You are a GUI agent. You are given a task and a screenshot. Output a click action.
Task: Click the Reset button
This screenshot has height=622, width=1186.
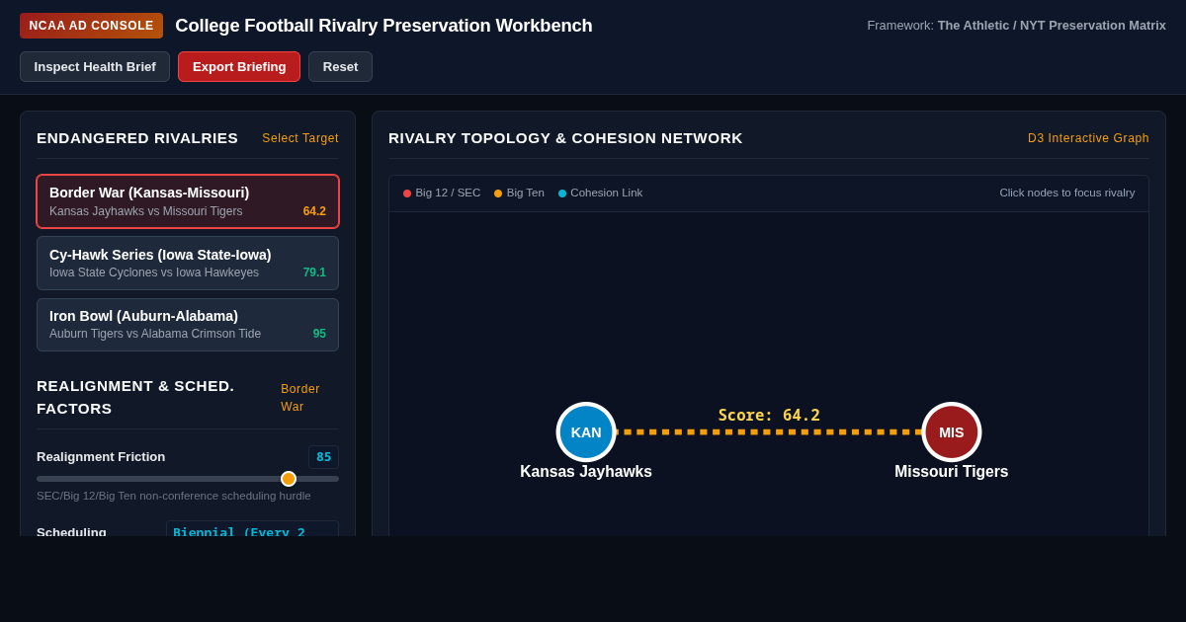pos(340,66)
